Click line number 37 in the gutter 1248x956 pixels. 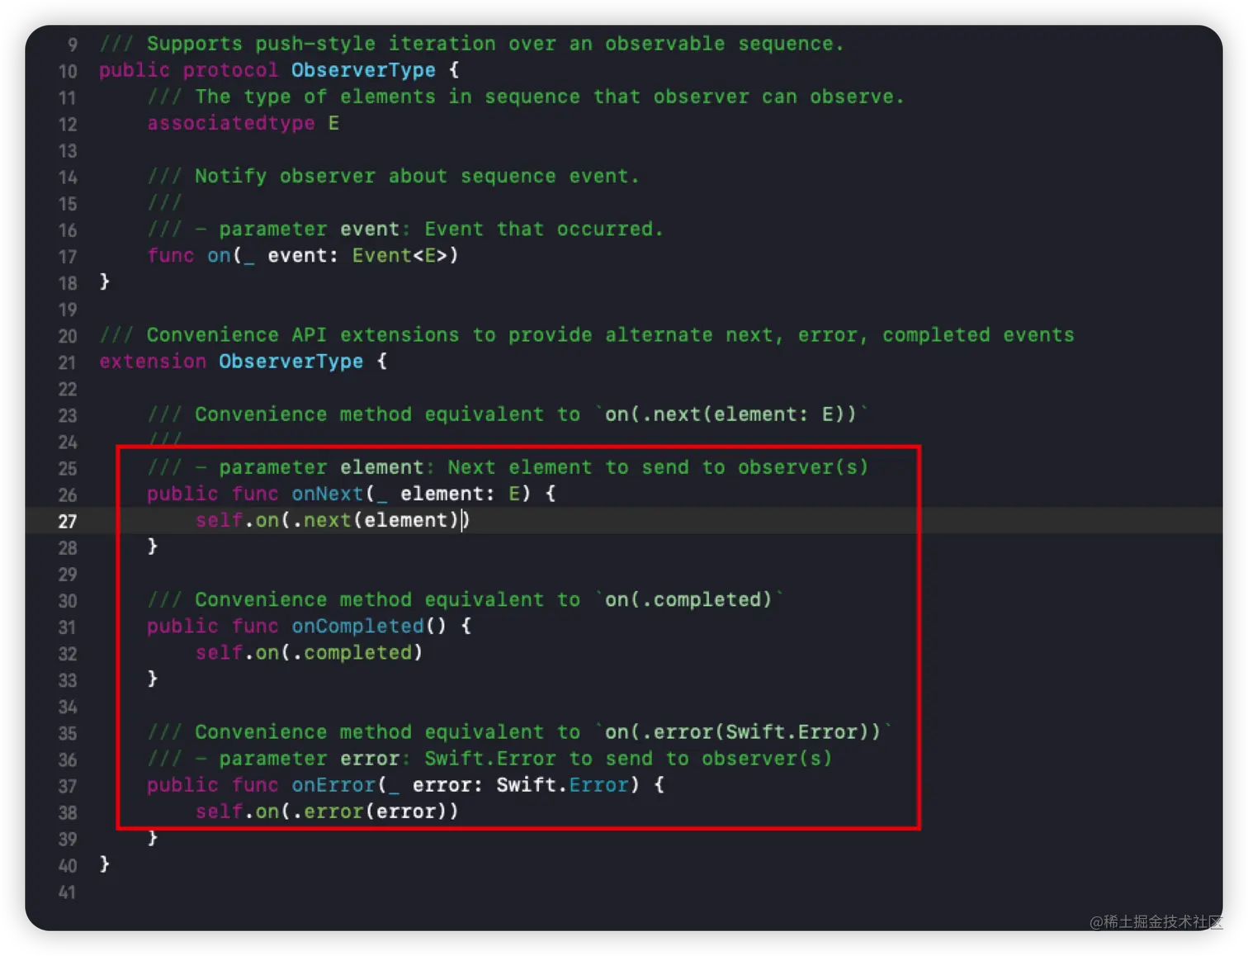[68, 786]
